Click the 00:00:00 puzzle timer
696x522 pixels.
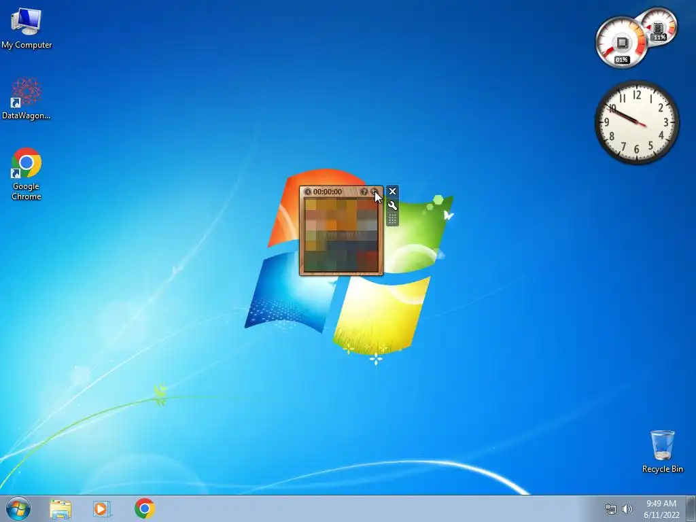point(328,192)
